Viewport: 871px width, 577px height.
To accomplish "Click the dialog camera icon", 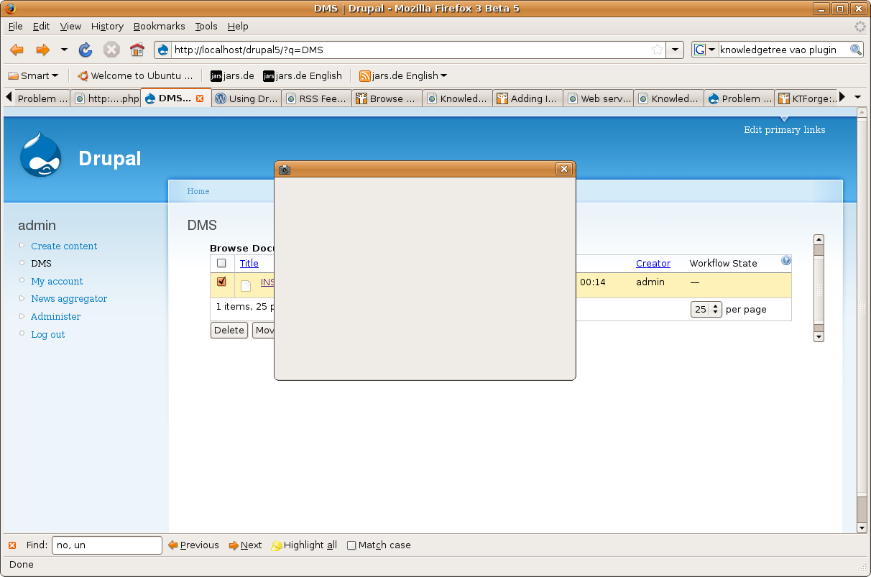I will pos(285,170).
